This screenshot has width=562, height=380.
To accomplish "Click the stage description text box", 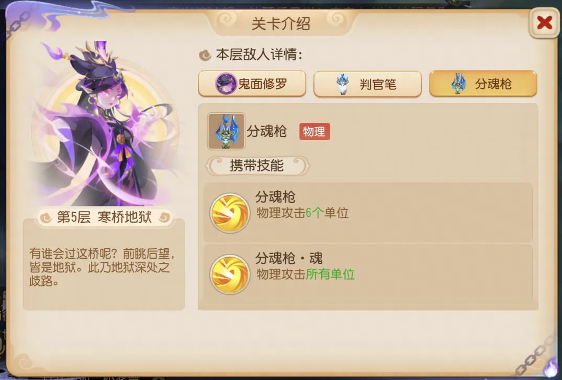I will tap(104, 264).
